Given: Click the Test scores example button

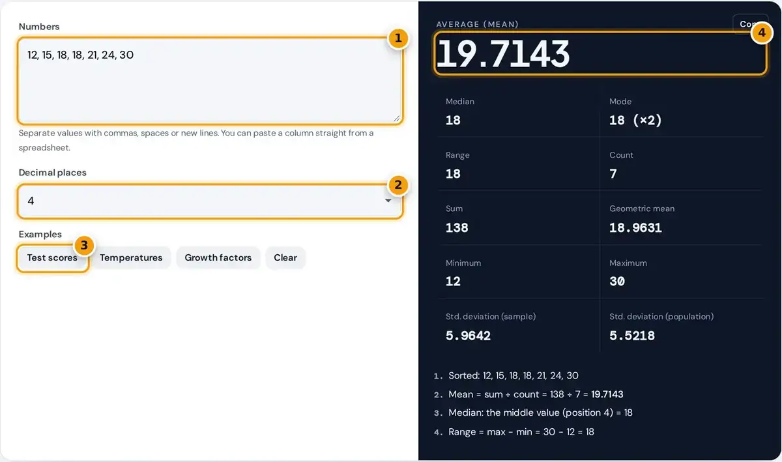Looking at the screenshot, I should pos(52,257).
